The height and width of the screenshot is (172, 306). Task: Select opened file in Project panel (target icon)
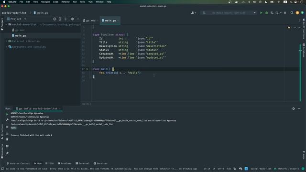(x=55, y=19)
